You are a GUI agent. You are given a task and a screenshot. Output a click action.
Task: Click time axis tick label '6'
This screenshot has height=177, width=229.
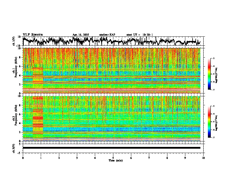[131, 158]
